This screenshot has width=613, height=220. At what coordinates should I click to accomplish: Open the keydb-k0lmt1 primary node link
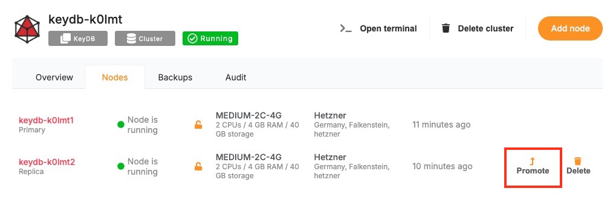coord(46,120)
